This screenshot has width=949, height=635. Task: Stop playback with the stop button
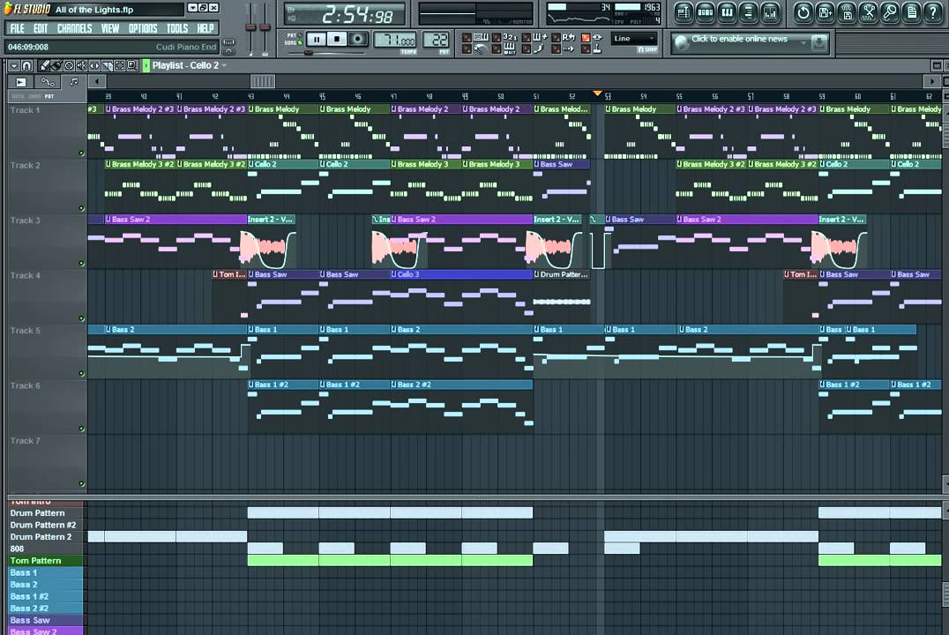pos(337,40)
